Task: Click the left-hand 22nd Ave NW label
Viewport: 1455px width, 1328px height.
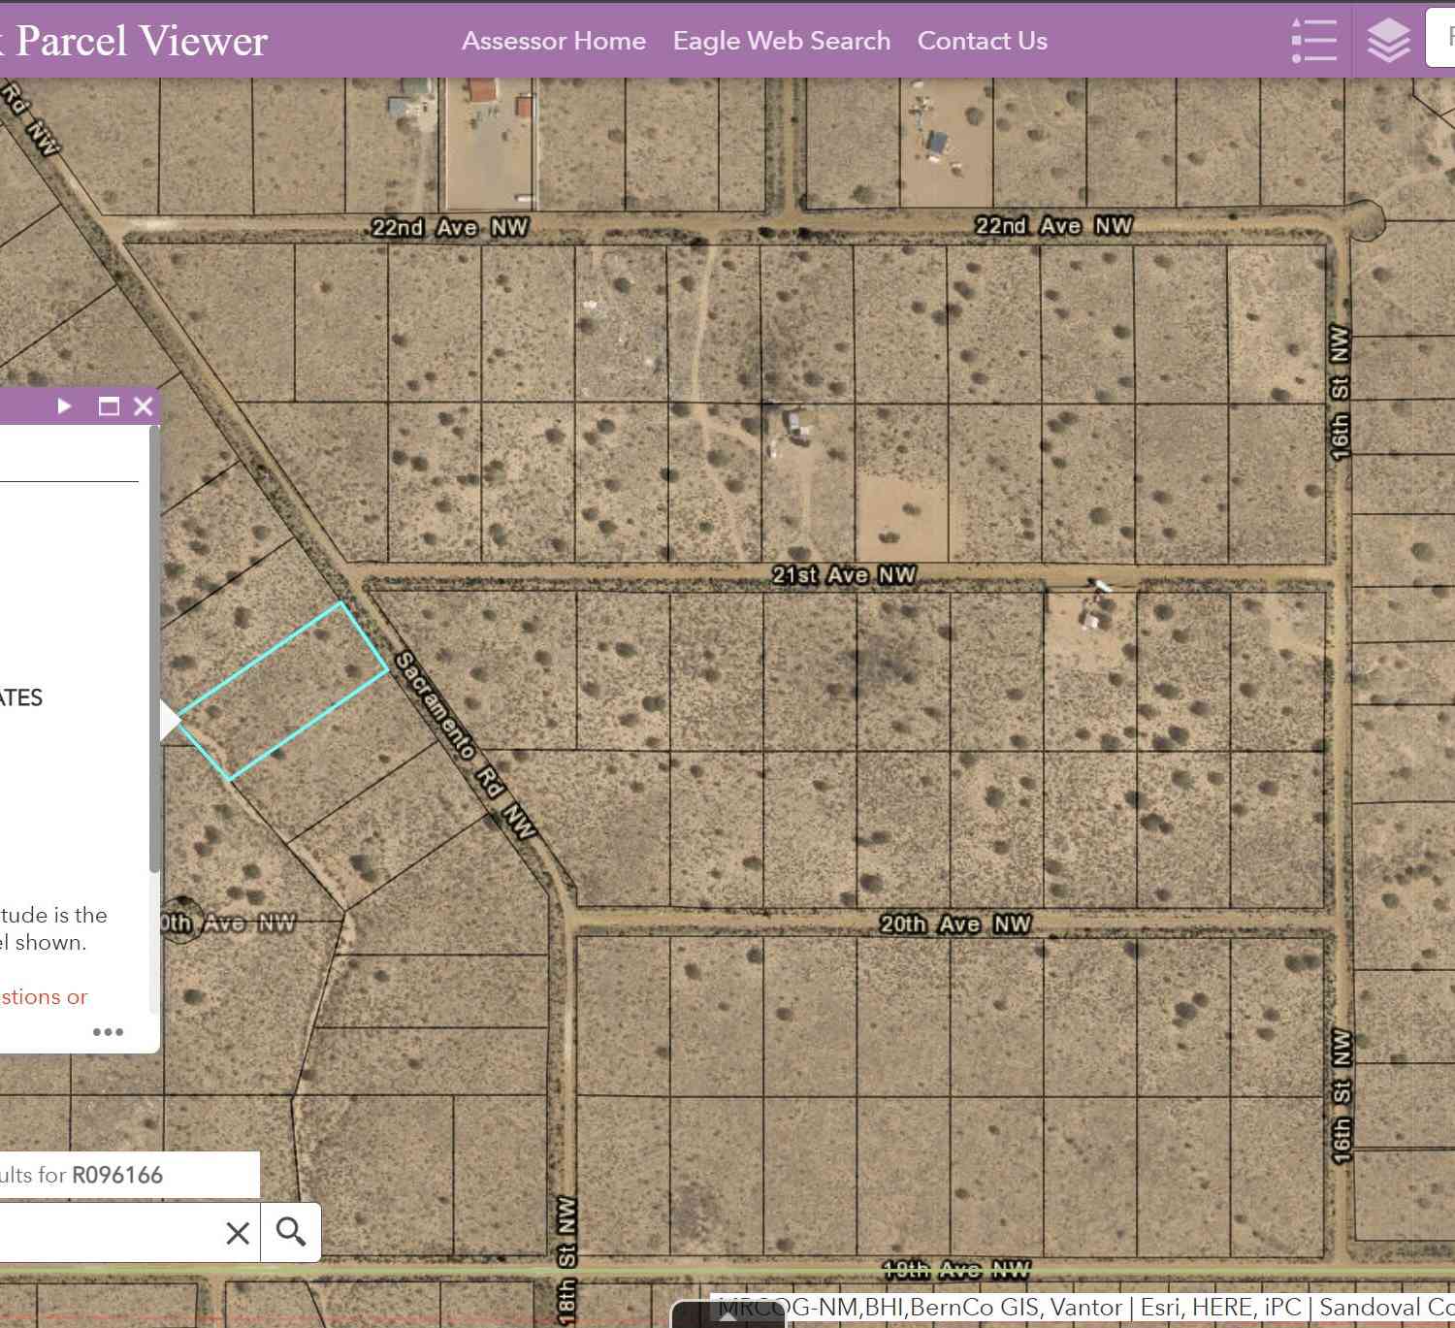Action: [450, 227]
